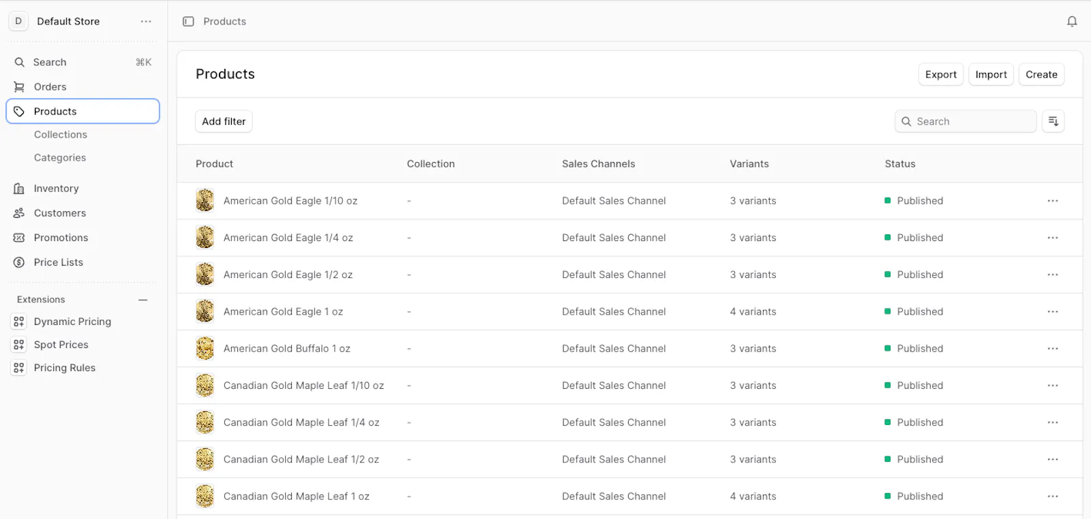
Task: Open Dynamic Pricing extension
Action: point(83,321)
